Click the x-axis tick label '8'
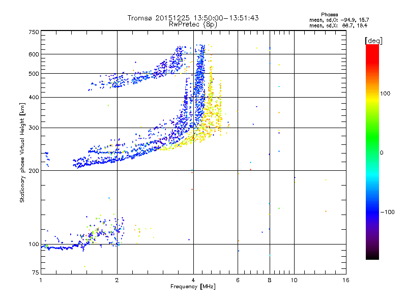 (x=270, y=280)
